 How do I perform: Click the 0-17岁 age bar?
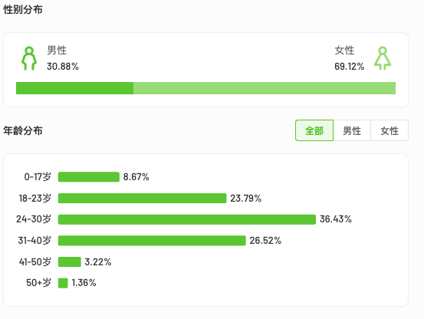[x=89, y=177]
